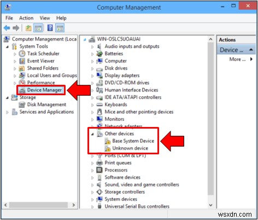
Task: Click the Display adapters icon
Action: [99, 76]
